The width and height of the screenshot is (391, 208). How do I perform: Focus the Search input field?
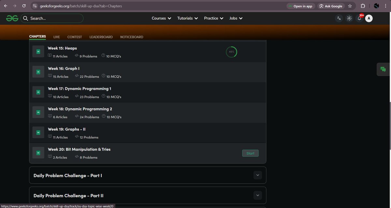click(52, 19)
